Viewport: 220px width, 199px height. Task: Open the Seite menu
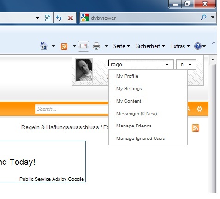click(122, 46)
